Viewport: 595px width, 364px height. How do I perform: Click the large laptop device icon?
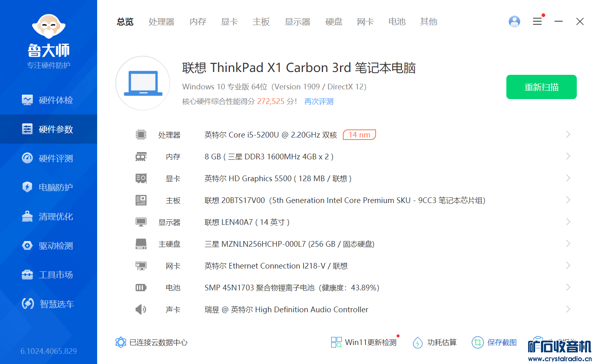click(143, 83)
